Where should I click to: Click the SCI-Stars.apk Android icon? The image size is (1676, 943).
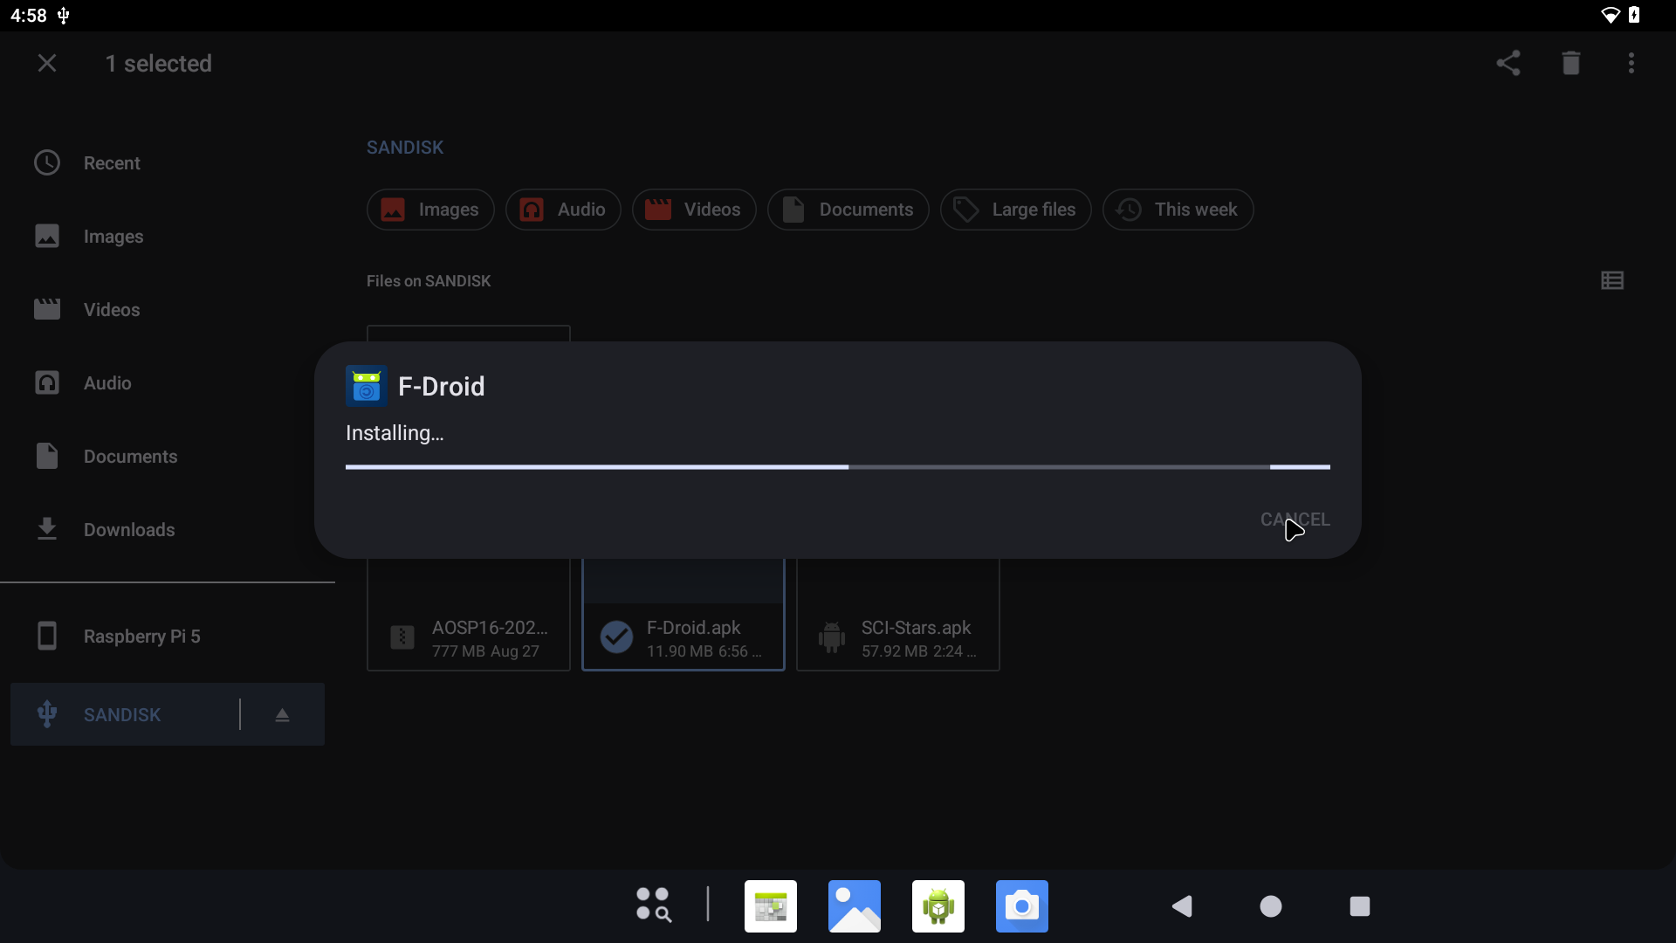(832, 637)
